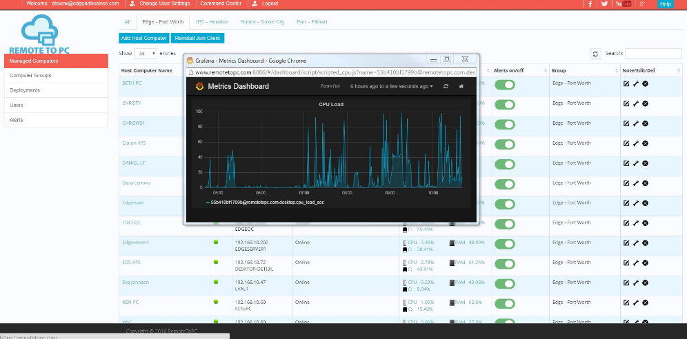Click Grafana dashboard home icon
This screenshot has width=687, height=339.
[461, 86]
